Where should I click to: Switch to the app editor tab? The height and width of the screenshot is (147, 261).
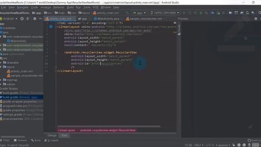84,19
